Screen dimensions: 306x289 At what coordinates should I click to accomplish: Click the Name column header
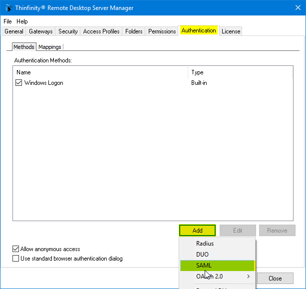point(100,72)
